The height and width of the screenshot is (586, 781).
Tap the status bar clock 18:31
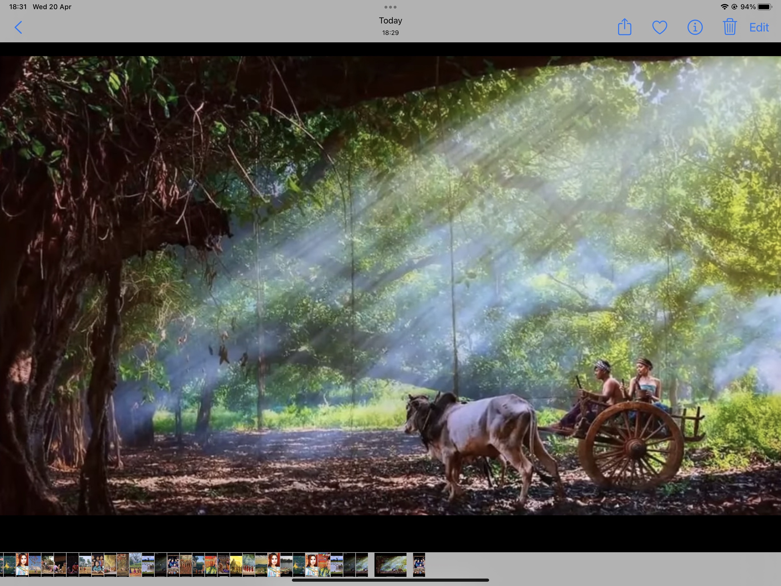tap(18, 7)
